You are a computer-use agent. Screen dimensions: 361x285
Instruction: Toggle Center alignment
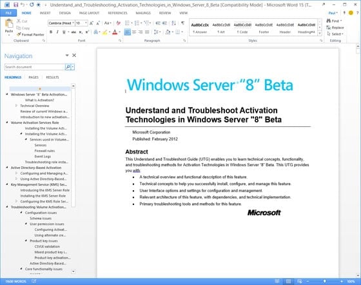(134, 32)
